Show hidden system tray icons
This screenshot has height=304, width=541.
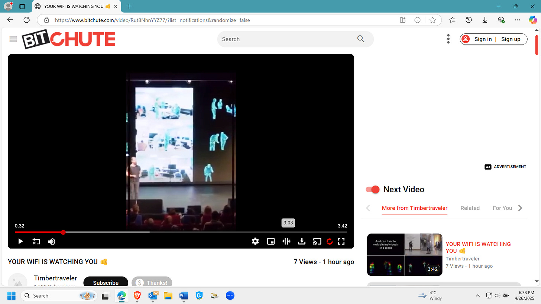[478, 296]
